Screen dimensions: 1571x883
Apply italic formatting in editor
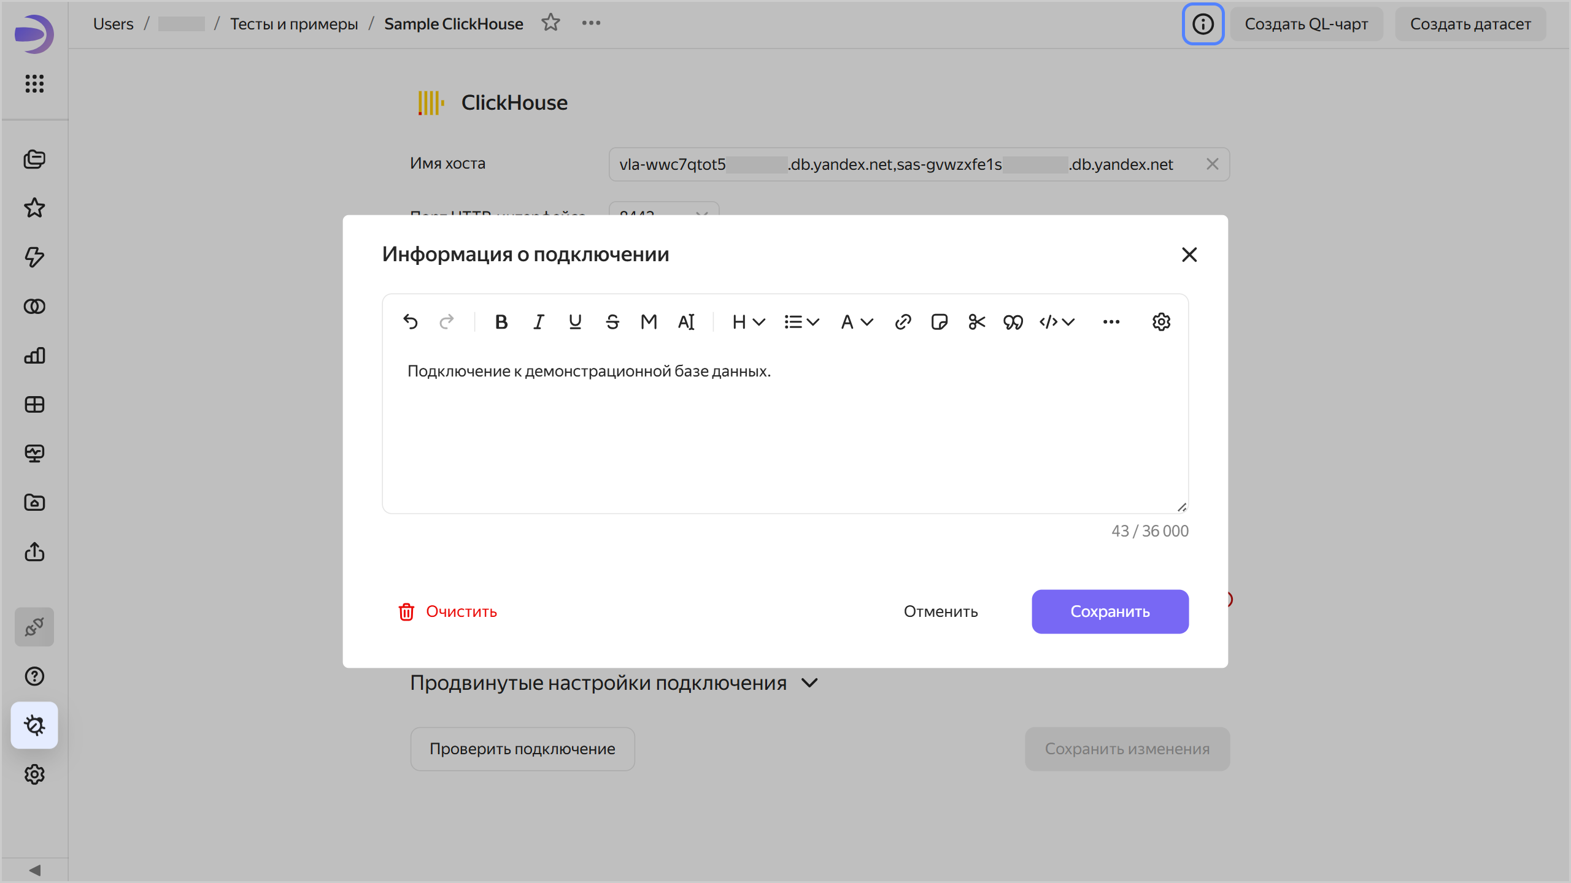pyautogui.click(x=538, y=322)
